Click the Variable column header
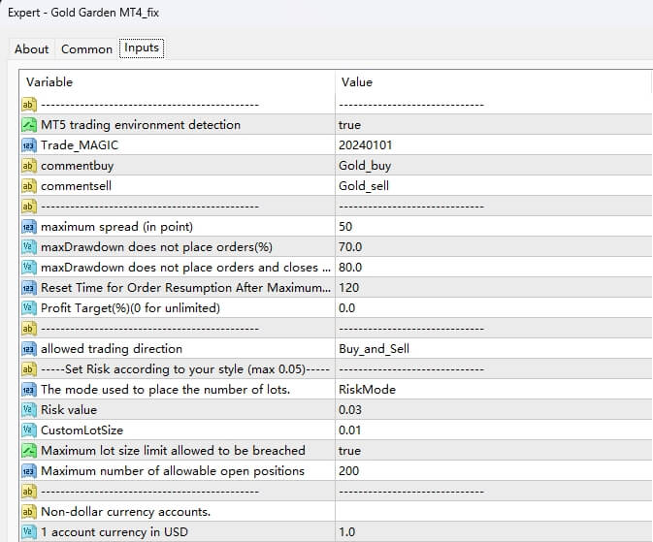Image resolution: width=653 pixels, height=542 pixels. coord(49,82)
